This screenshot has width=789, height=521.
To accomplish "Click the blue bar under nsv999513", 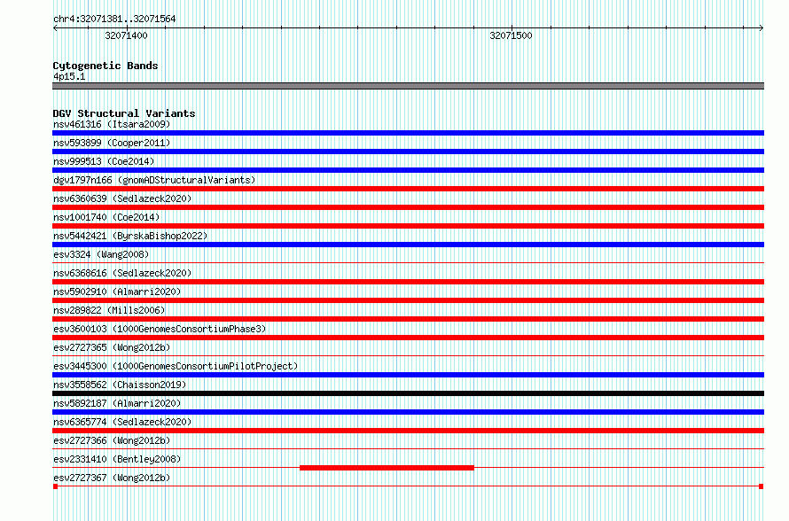I will [408, 170].
